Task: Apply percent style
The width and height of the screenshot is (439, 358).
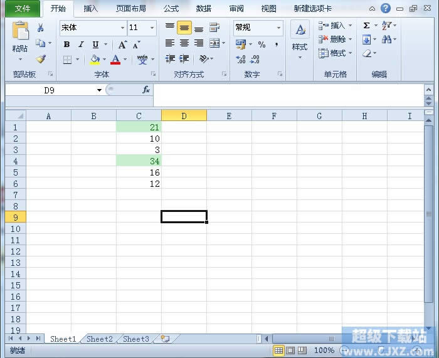Action: click(x=262, y=45)
